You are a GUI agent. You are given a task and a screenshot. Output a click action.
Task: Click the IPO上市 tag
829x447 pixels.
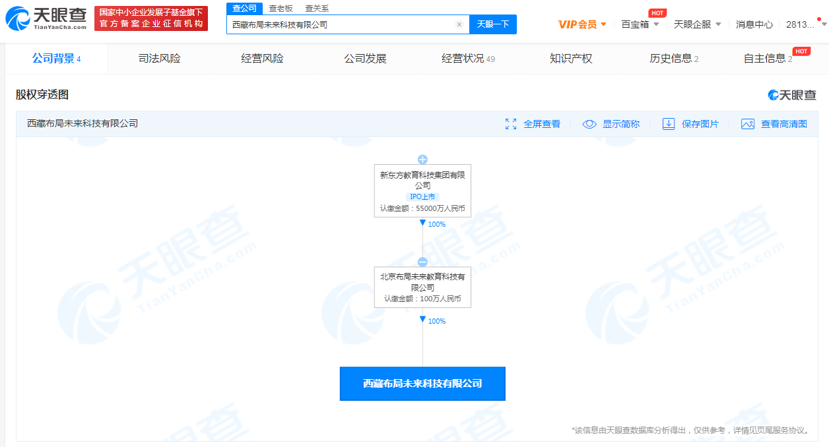(x=422, y=196)
